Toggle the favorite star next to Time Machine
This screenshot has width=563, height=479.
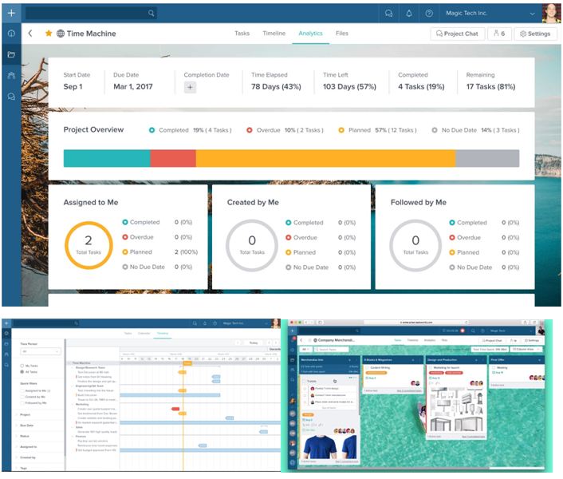pyautogui.click(x=49, y=34)
